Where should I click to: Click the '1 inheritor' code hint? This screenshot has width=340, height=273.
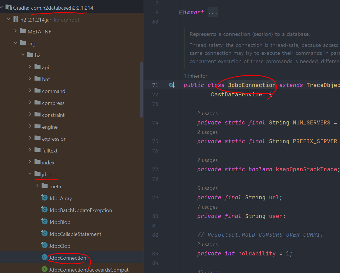coord(195,76)
